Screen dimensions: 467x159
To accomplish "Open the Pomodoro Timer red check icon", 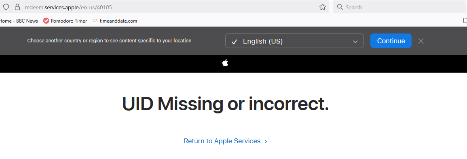I will click(x=46, y=21).
